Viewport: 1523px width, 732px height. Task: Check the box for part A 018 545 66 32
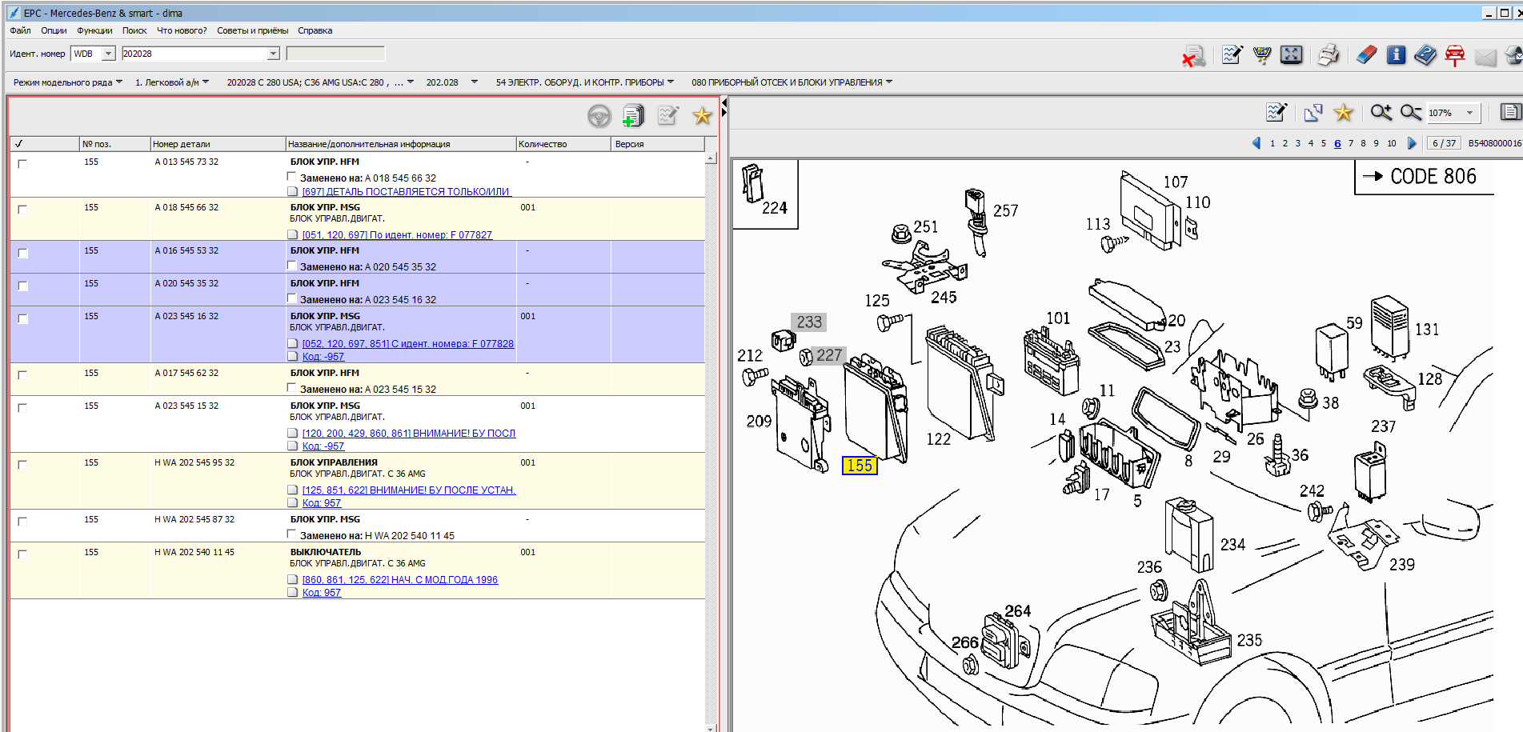[x=22, y=209]
